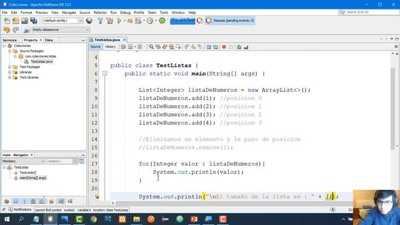
Task: Click the Build Project hammer icon
Action: pos(100,21)
